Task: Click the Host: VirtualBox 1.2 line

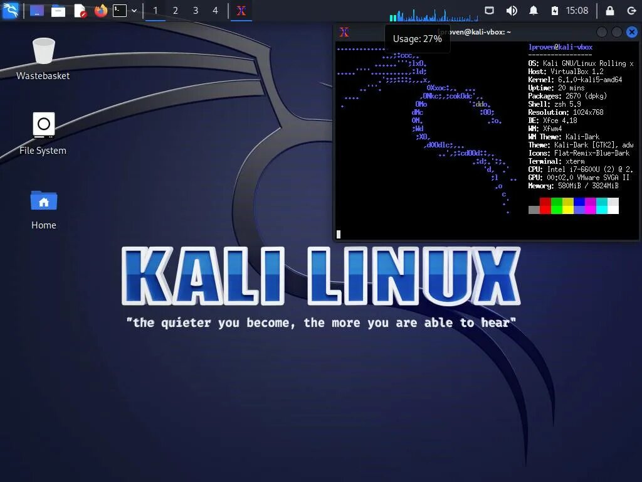Action: point(566,72)
